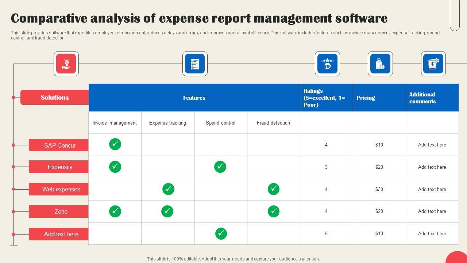The height and width of the screenshot is (263, 467).
Task: Click the red lightbulb-in-hand Solutions icon
Action: [66, 64]
